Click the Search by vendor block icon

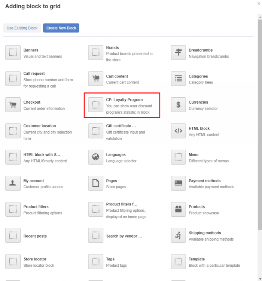95,235
